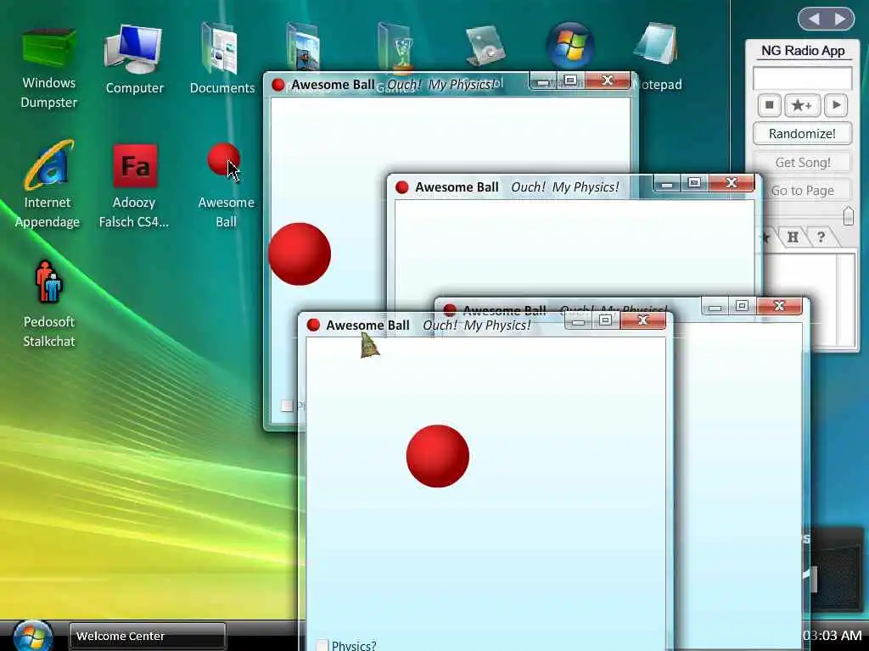This screenshot has height=651, width=869.
Task: Stop playback in NG Radio App
Action: pos(769,105)
